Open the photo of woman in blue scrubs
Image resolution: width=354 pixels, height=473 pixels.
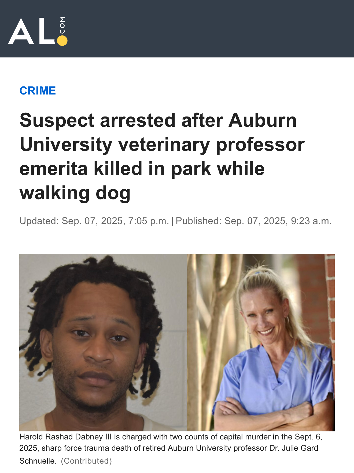tap(261, 343)
